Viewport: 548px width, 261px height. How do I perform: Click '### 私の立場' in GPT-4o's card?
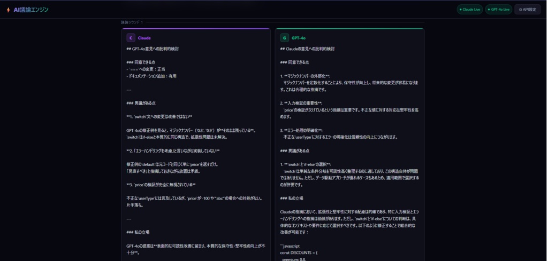(x=292, y=198)
